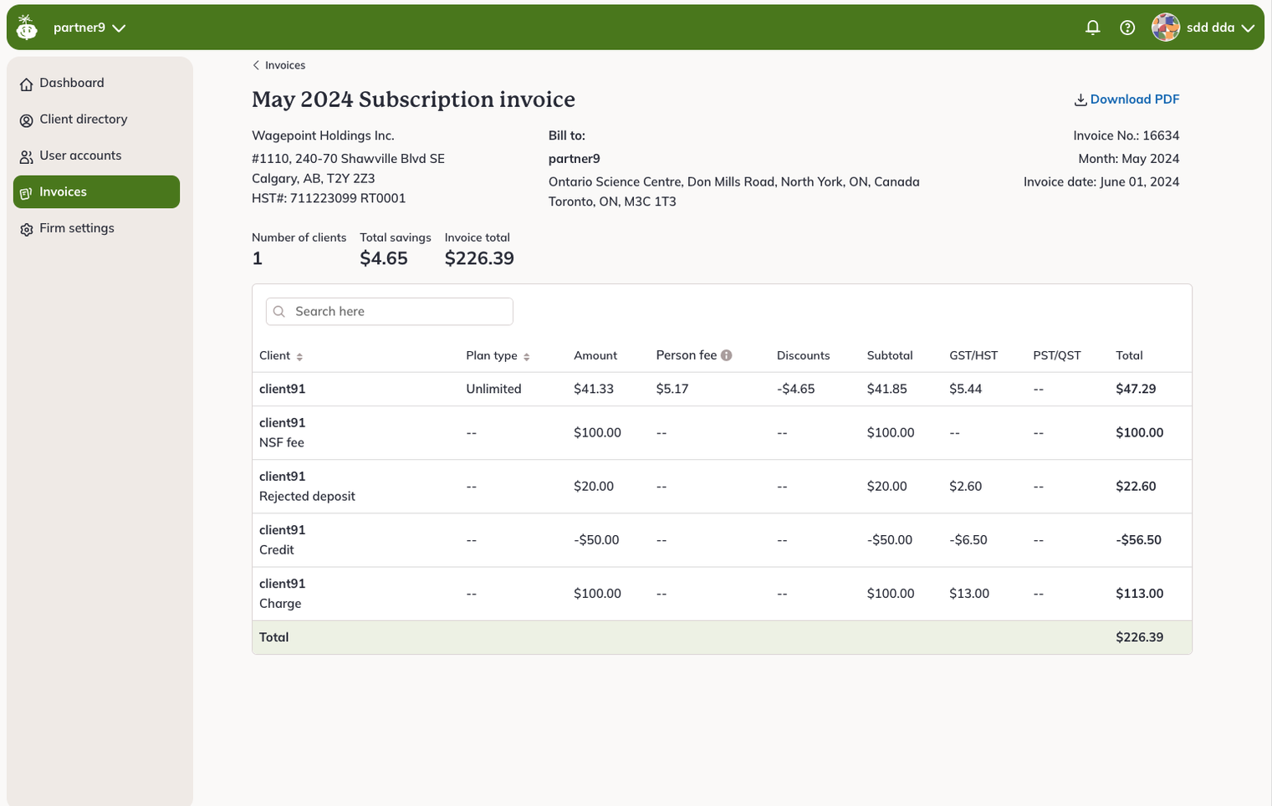Click the User accounts people icon
Screen dimensions: 1272x806
pos(27,156)
